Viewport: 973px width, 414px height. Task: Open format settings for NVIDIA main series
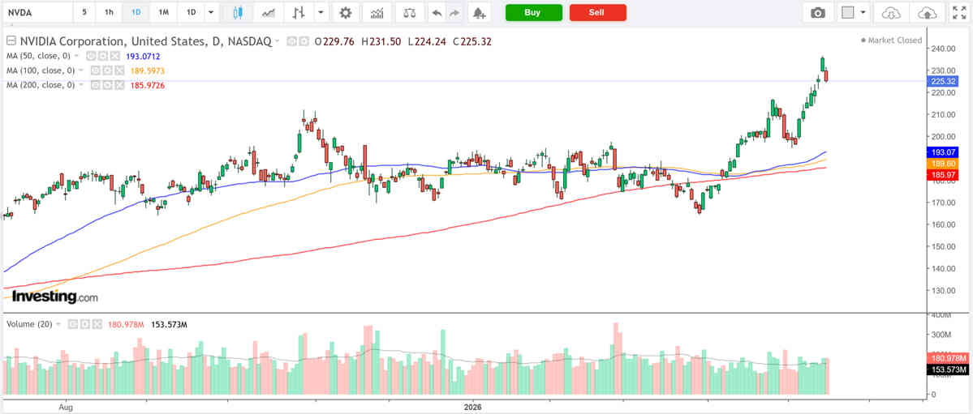pos(304,41)
